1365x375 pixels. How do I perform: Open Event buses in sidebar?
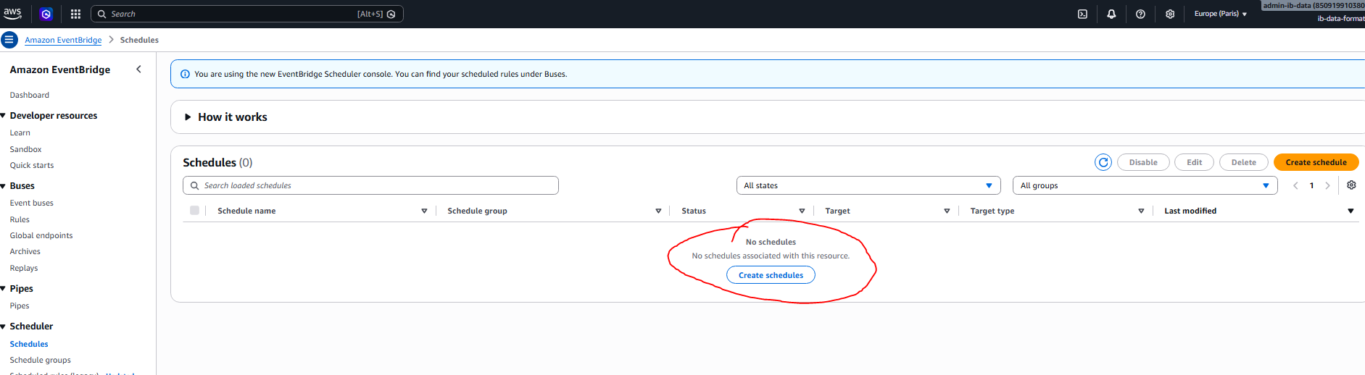(x=32, y=203)
